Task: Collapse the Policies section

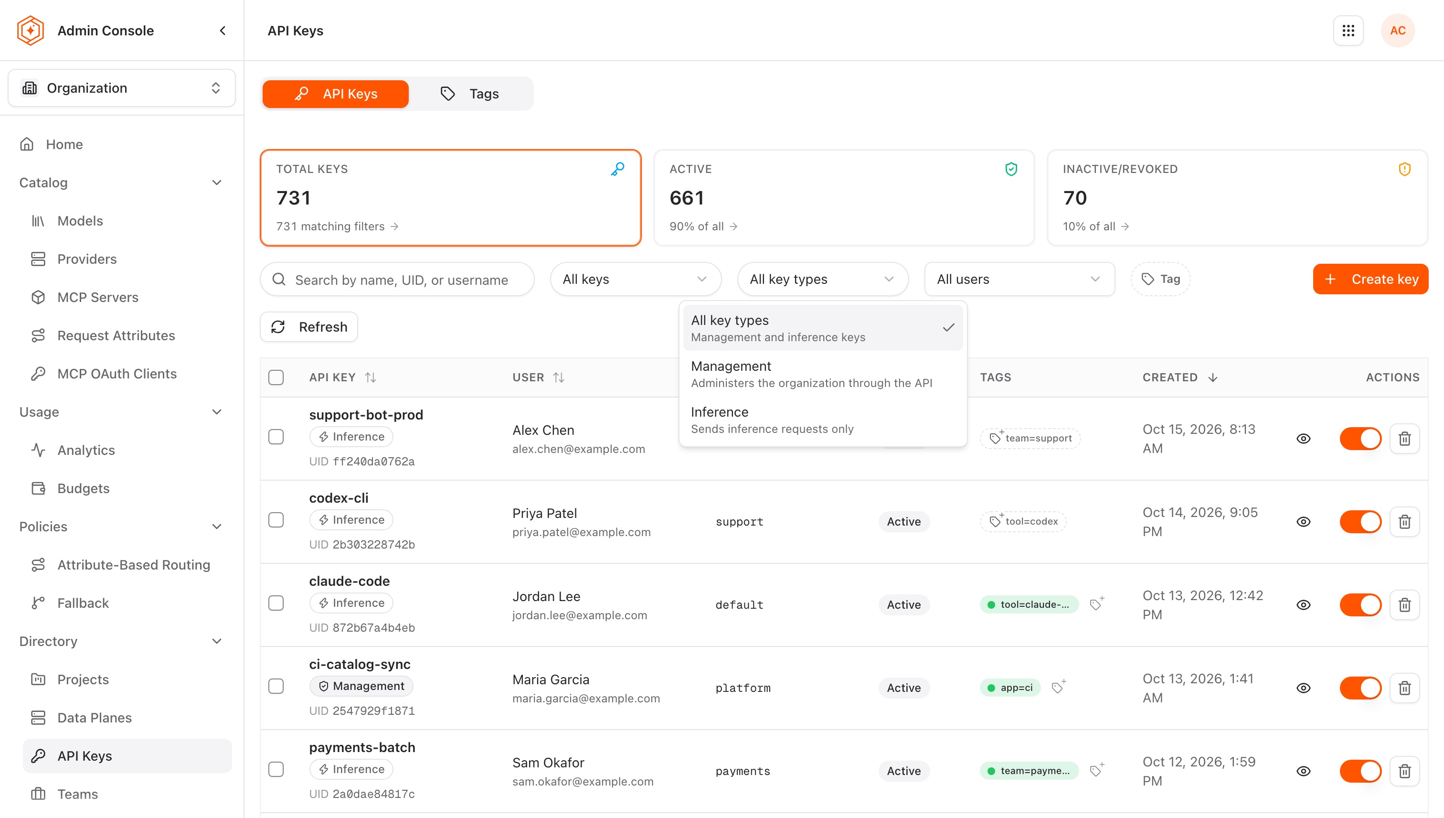Action: point(216,527)
